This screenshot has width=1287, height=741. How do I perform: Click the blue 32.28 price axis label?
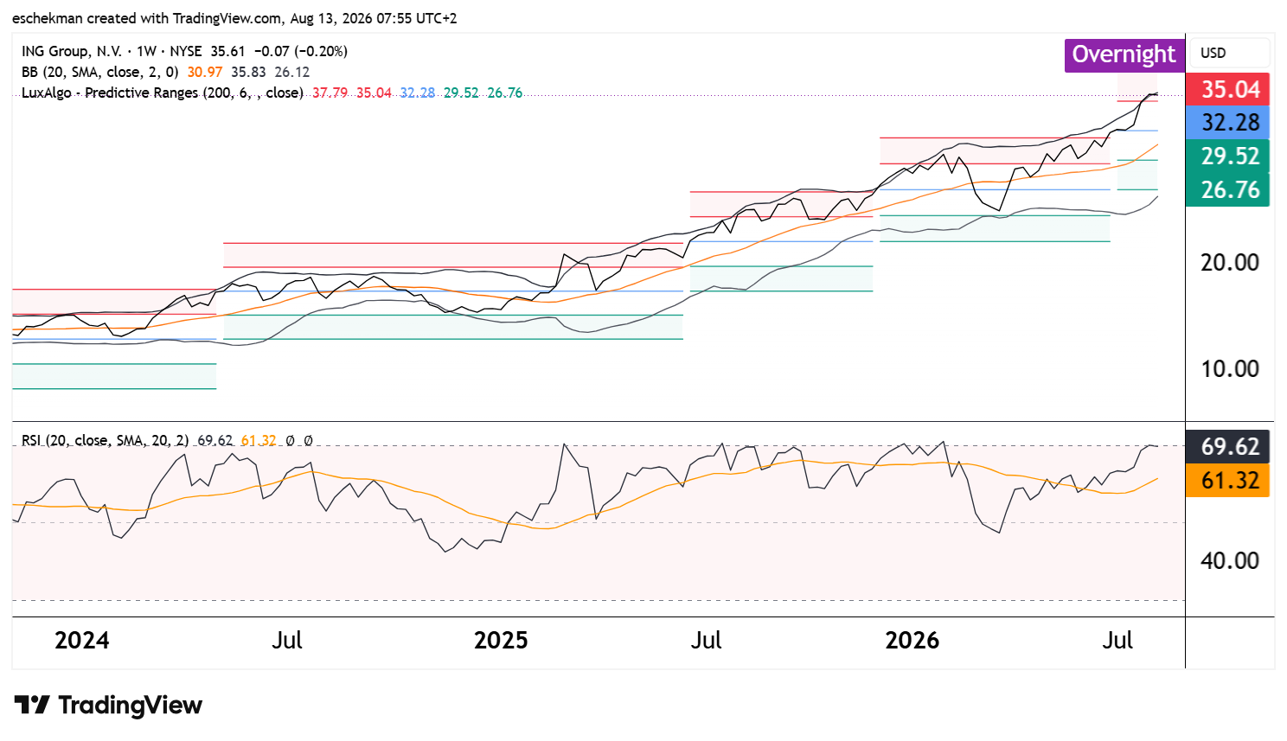[1228, 123]
